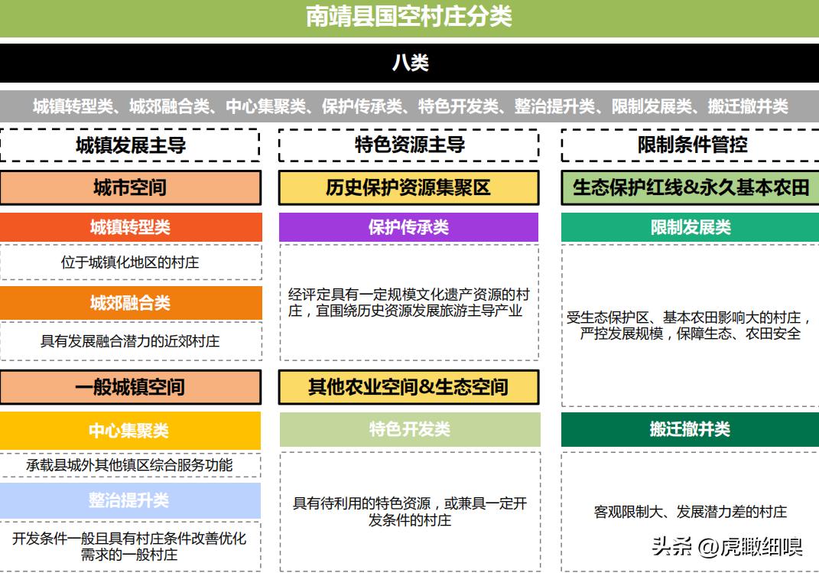The width and height of the screenshot is (819, 573).
Task: Click the 特色开发类 green block
Action: 409,431
